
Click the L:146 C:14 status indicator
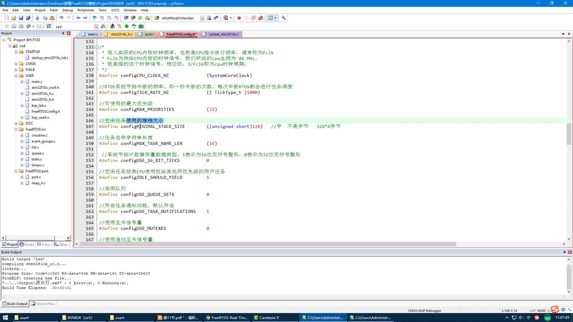509,310
